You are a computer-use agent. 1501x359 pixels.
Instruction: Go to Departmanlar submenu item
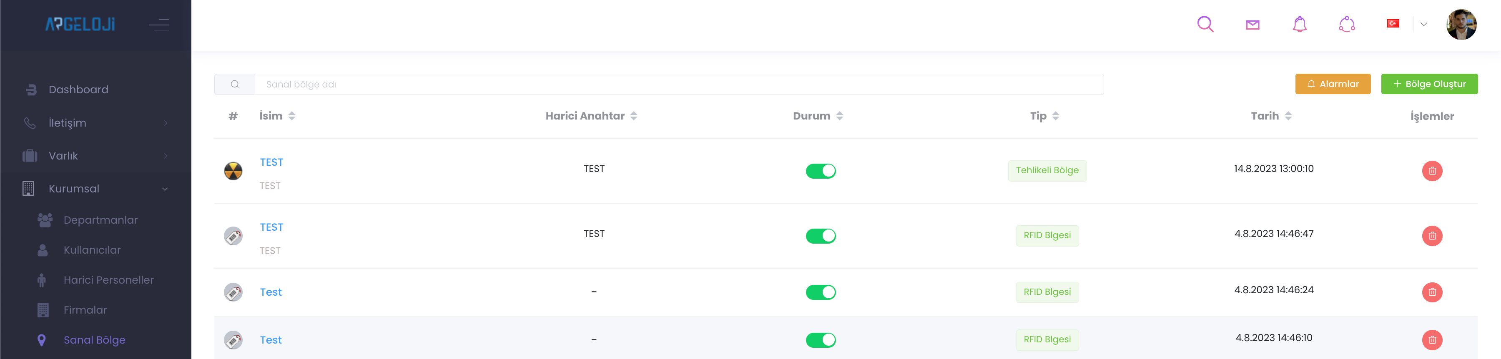100,220
